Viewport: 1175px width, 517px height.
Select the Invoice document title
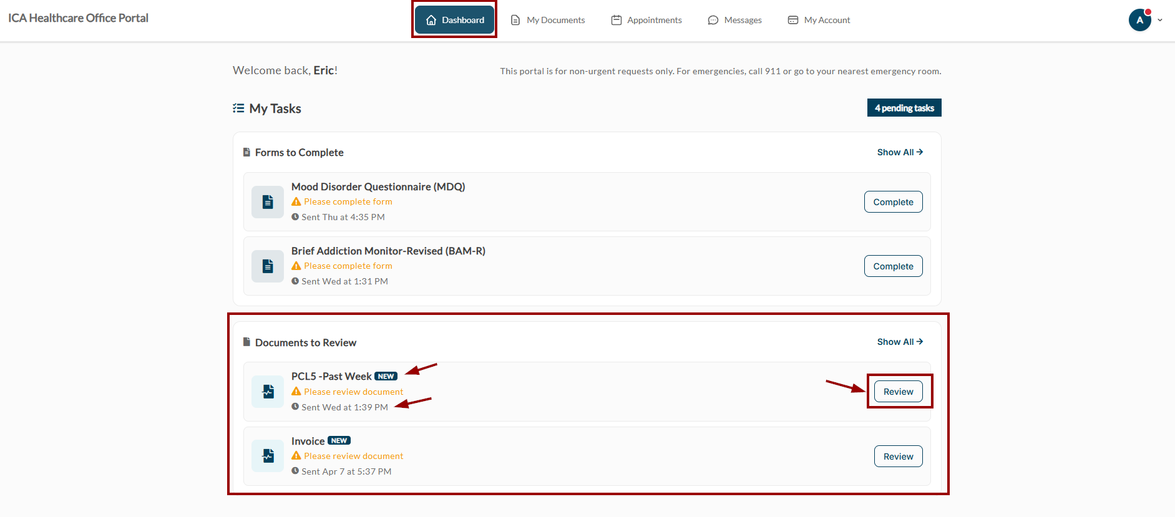pyautogui.click(x=308, y=441)
